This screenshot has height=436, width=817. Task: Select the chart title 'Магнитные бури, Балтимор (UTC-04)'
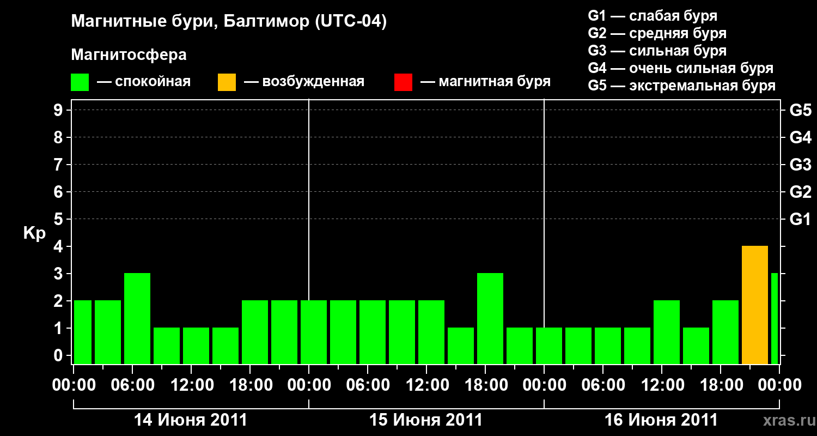click(229, 22)
